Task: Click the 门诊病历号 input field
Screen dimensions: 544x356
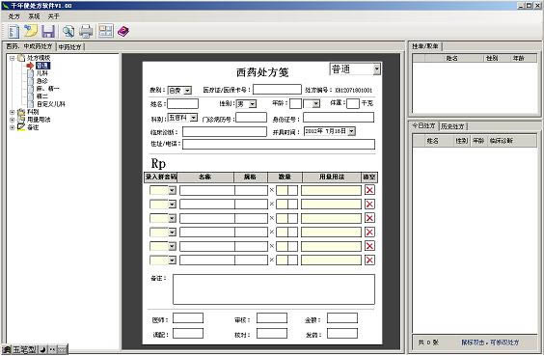Action: (x=251, y=118)
